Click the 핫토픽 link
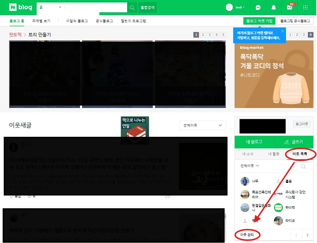The height and width of the screenshot is (243, 317). tap(15, 34)
